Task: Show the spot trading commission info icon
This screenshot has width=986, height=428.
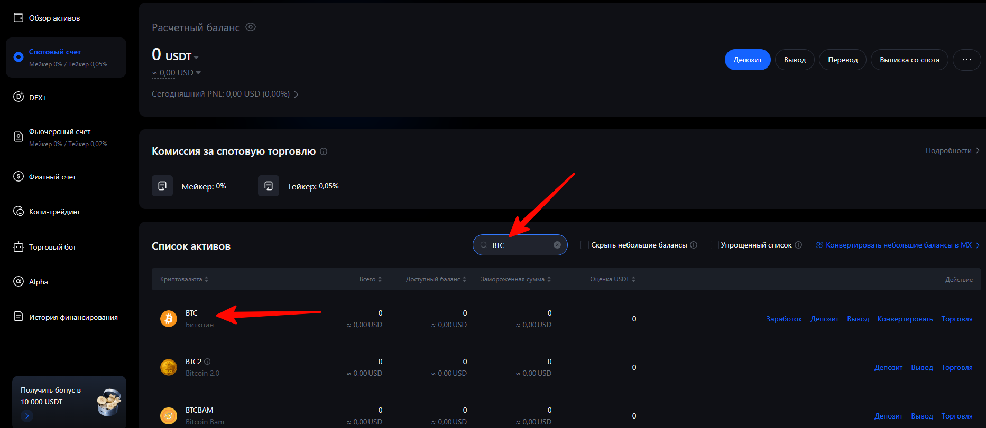Action: click(324, 151)
